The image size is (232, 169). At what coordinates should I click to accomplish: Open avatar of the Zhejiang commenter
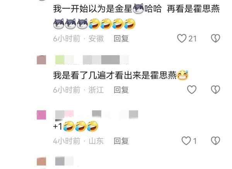coord(41,60)
